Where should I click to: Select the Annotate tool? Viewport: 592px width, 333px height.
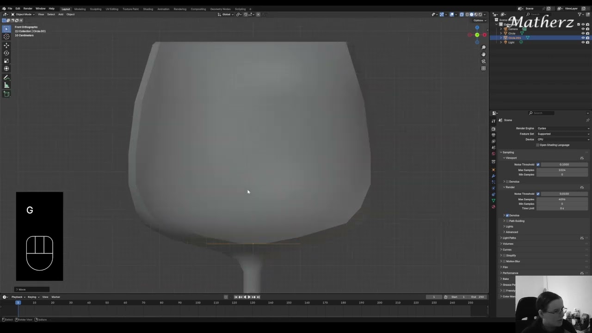pyautogui.click(x=6, y=78)
